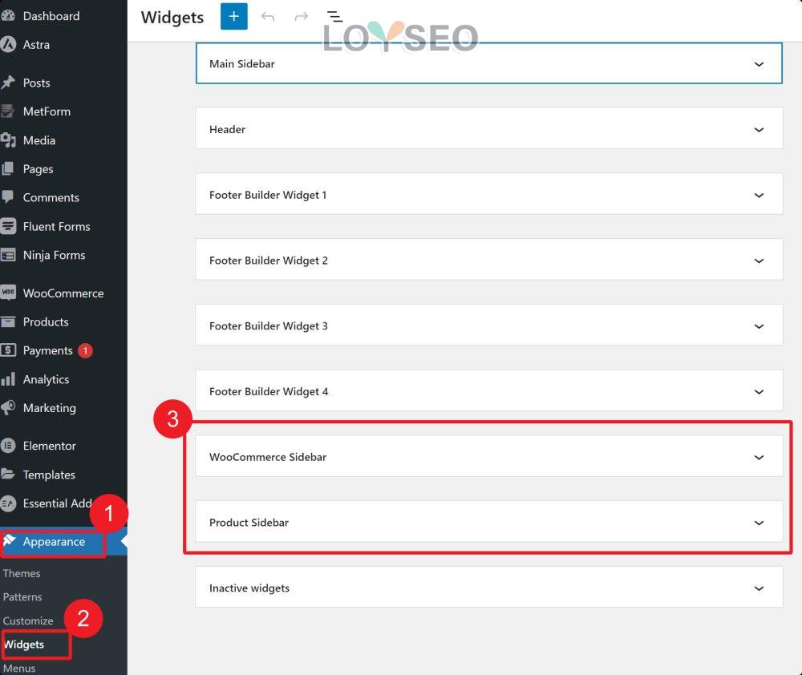802x675 pixels.
Task: Click the "Footer Builder Widget 3" title
Action: (x=269, y=325)
